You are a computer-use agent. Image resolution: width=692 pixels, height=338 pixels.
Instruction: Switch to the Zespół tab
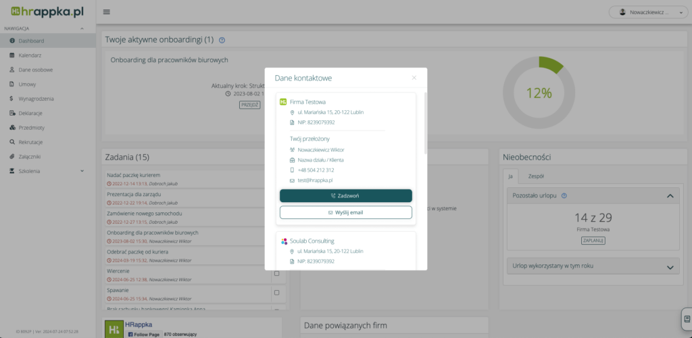click(536, 175)
